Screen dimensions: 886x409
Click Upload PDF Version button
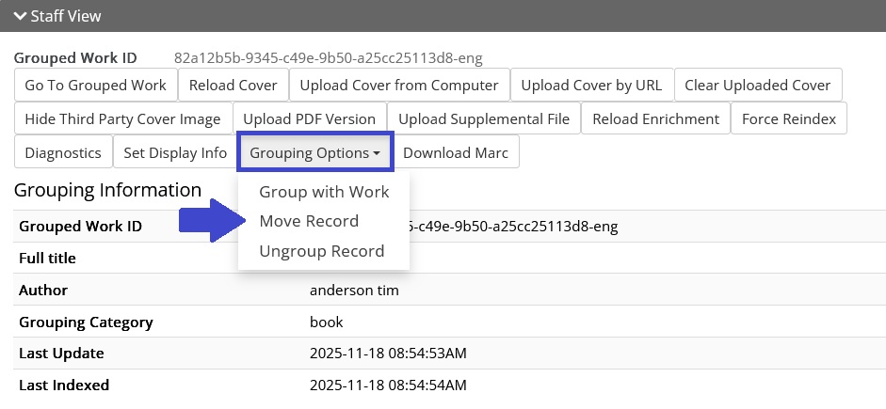[x=309, y=119]
